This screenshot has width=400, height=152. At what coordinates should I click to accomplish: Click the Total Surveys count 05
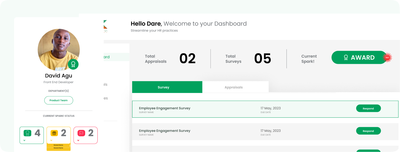pyautogui.click(x=263, y=59)
